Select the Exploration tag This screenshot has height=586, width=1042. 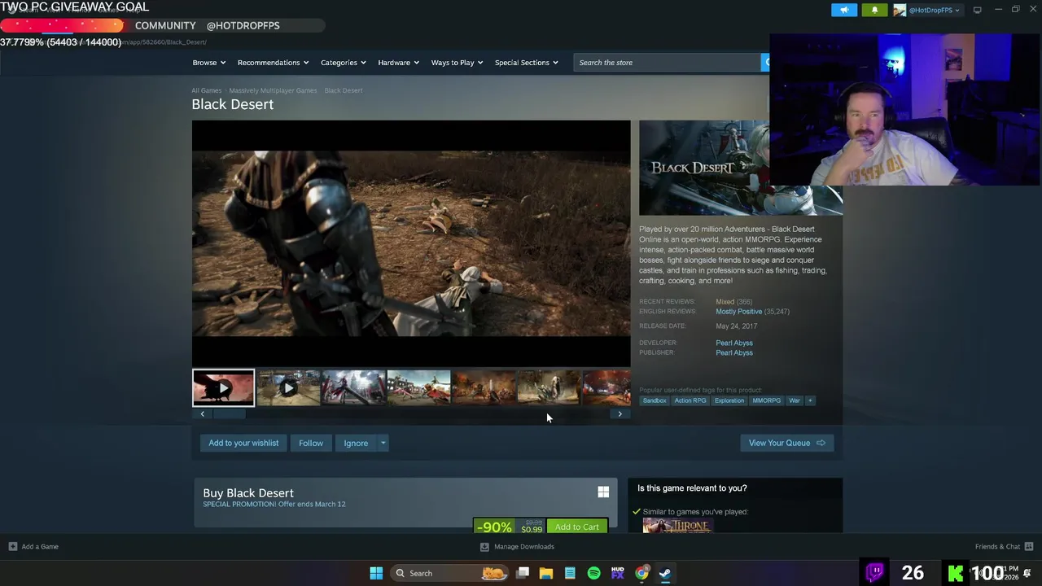[x=729, y=400]
